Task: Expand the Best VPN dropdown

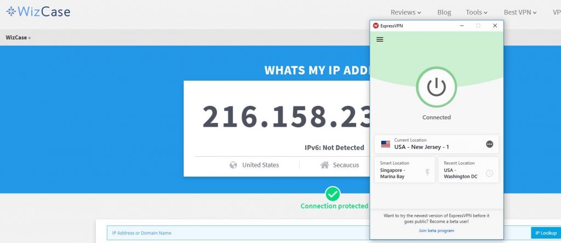Action: (520, 12)
